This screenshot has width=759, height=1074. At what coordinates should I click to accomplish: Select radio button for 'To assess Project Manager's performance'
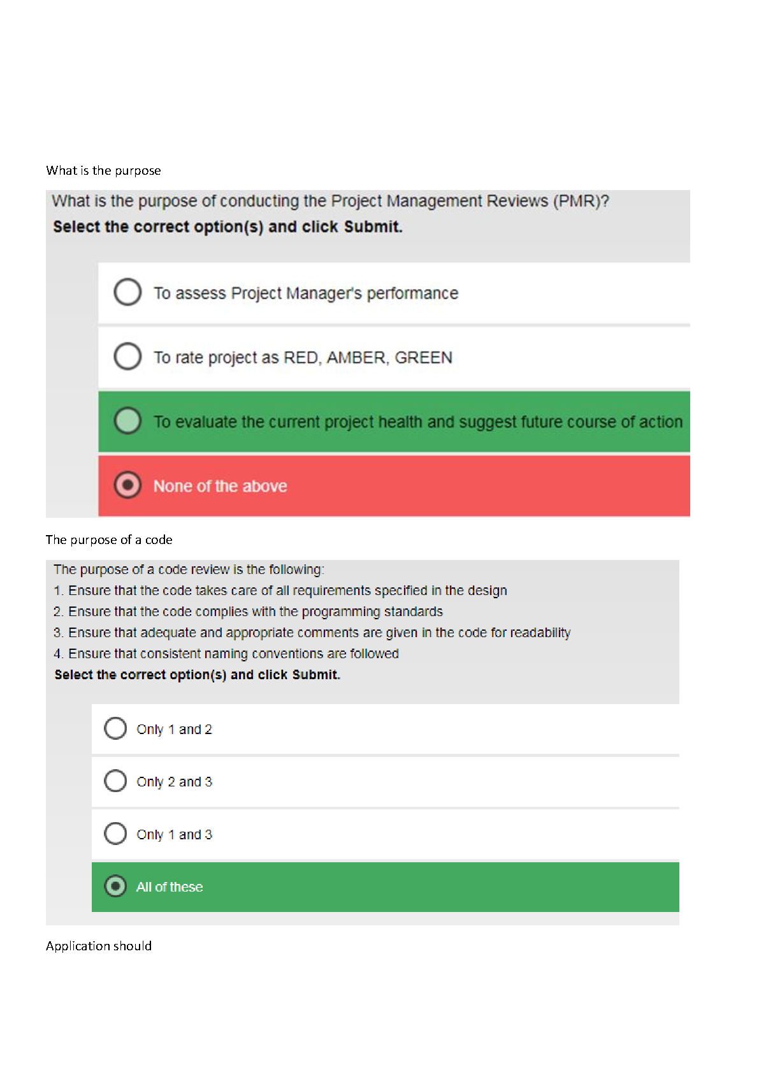(127, 292)
